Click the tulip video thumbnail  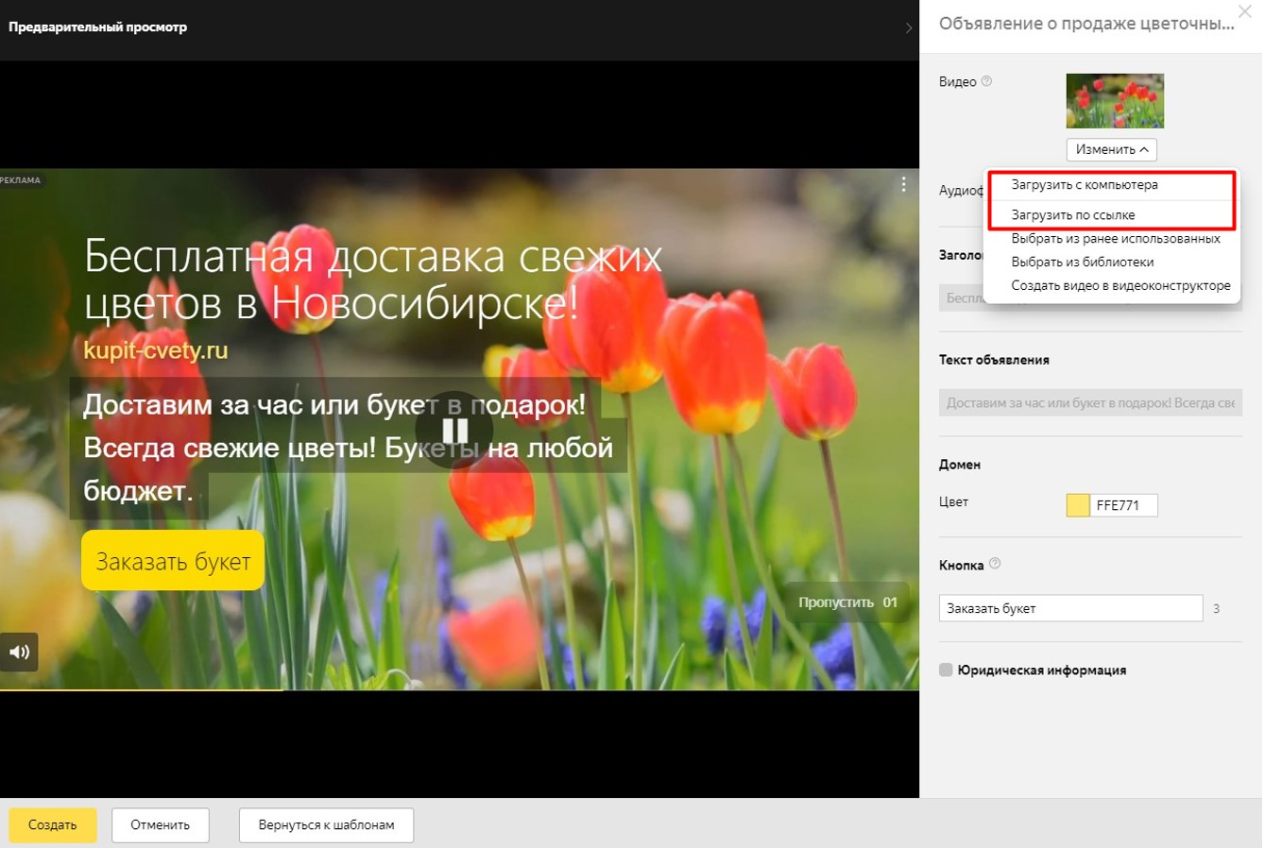pyautogui.click(x=1115, y=101)
